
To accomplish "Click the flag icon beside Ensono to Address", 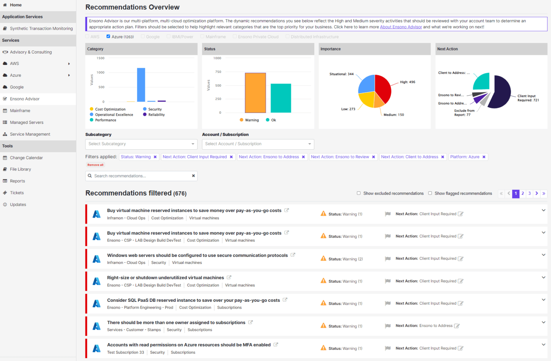I will tap(388, 325).
